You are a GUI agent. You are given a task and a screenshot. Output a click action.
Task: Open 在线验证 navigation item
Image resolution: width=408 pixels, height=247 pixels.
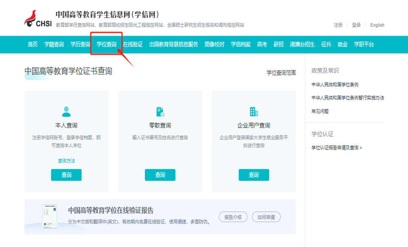[133, 44]
